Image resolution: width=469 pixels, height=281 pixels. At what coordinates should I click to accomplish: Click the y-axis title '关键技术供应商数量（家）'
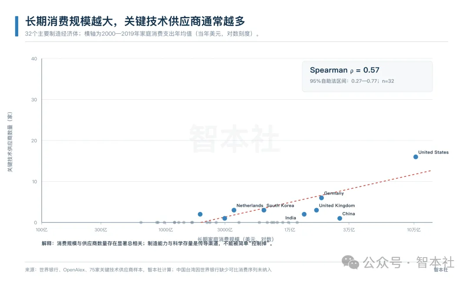10,142
